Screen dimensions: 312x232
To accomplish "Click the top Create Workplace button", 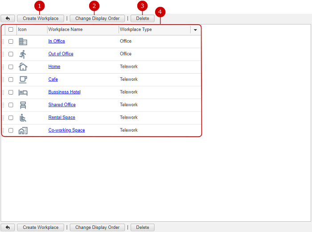I will point(41,18).
